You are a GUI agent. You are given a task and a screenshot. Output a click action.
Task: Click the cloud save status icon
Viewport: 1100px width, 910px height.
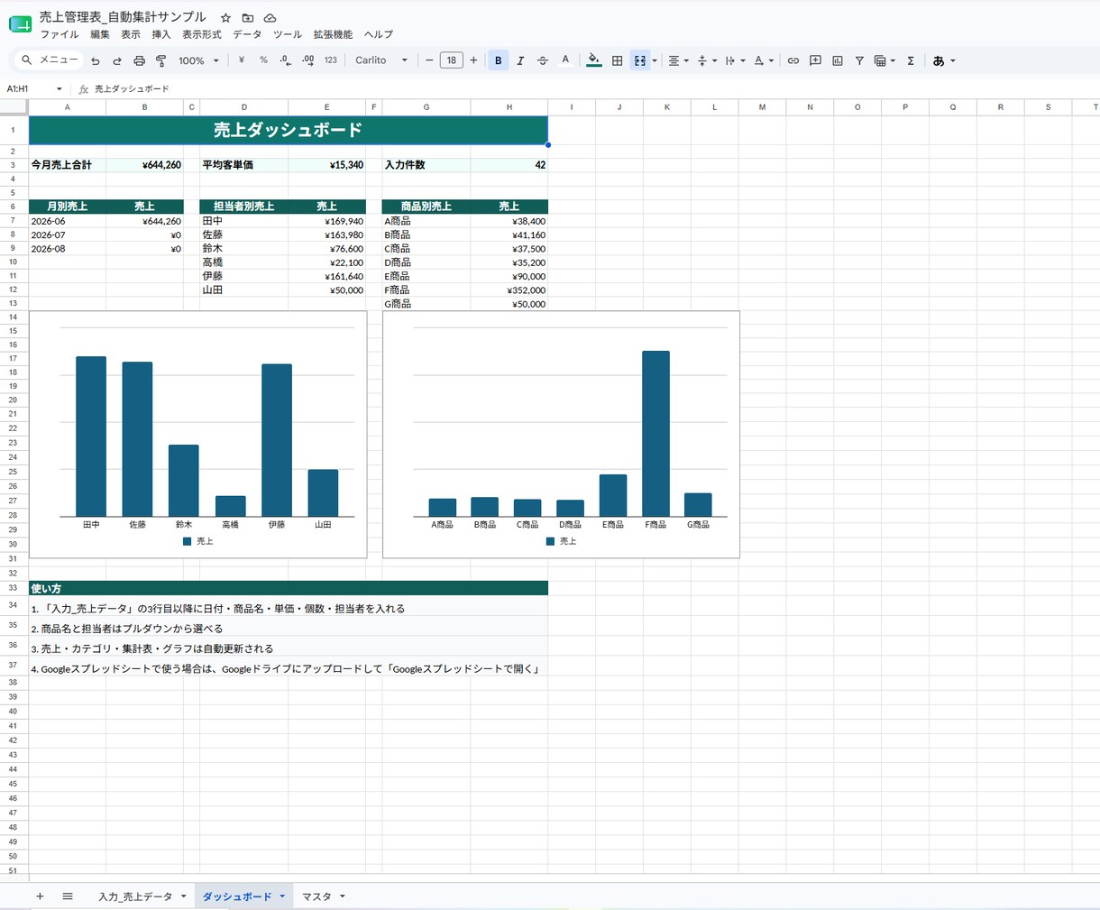pos(270,18)
